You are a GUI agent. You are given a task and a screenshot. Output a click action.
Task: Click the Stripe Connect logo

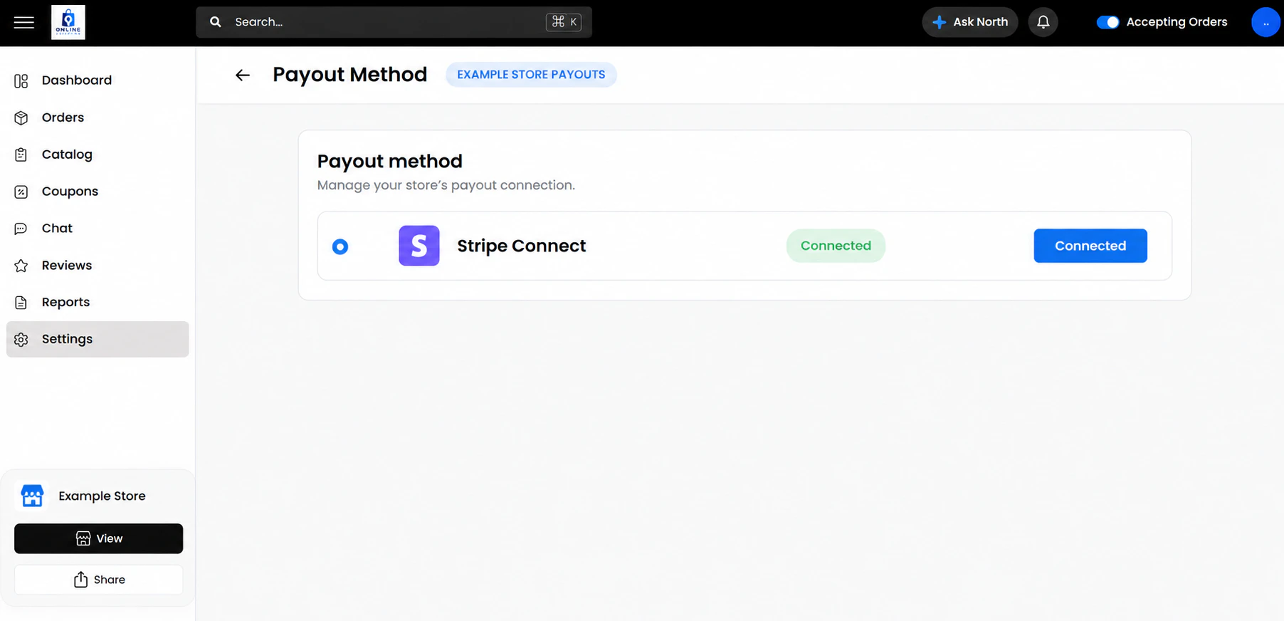point(419,246)
